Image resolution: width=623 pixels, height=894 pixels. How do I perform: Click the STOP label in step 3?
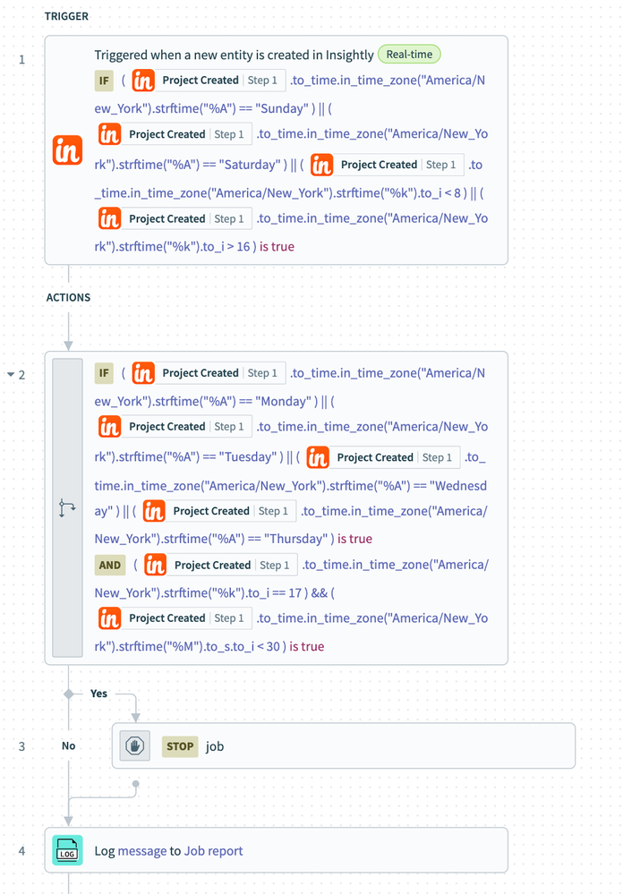180,745
